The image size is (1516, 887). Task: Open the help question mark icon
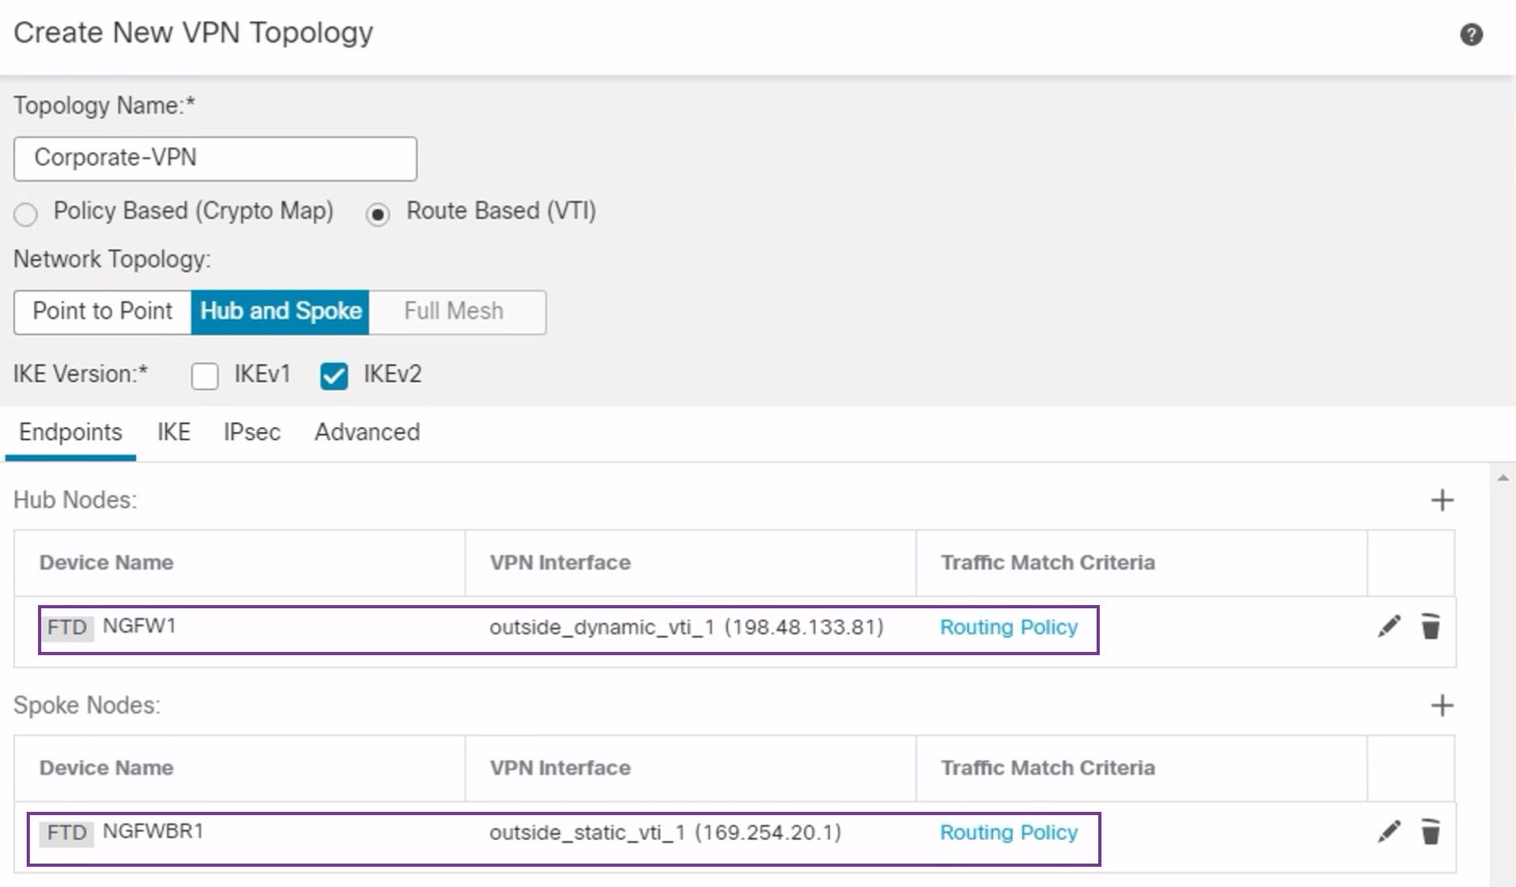(1472, 35)
